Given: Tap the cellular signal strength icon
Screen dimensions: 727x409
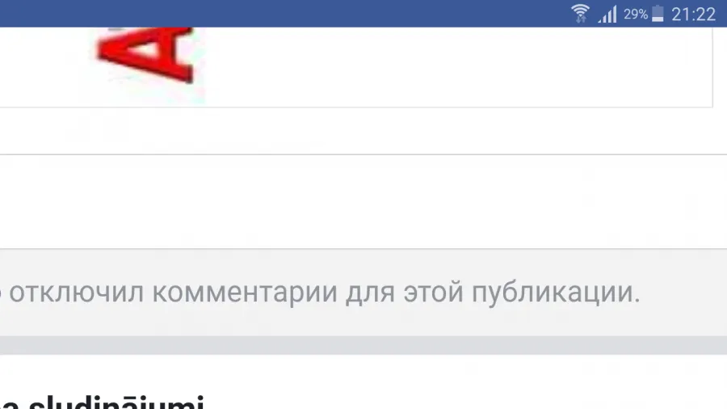Looking at the screenshot, I should pyautogui.click(x=607, y=14).
